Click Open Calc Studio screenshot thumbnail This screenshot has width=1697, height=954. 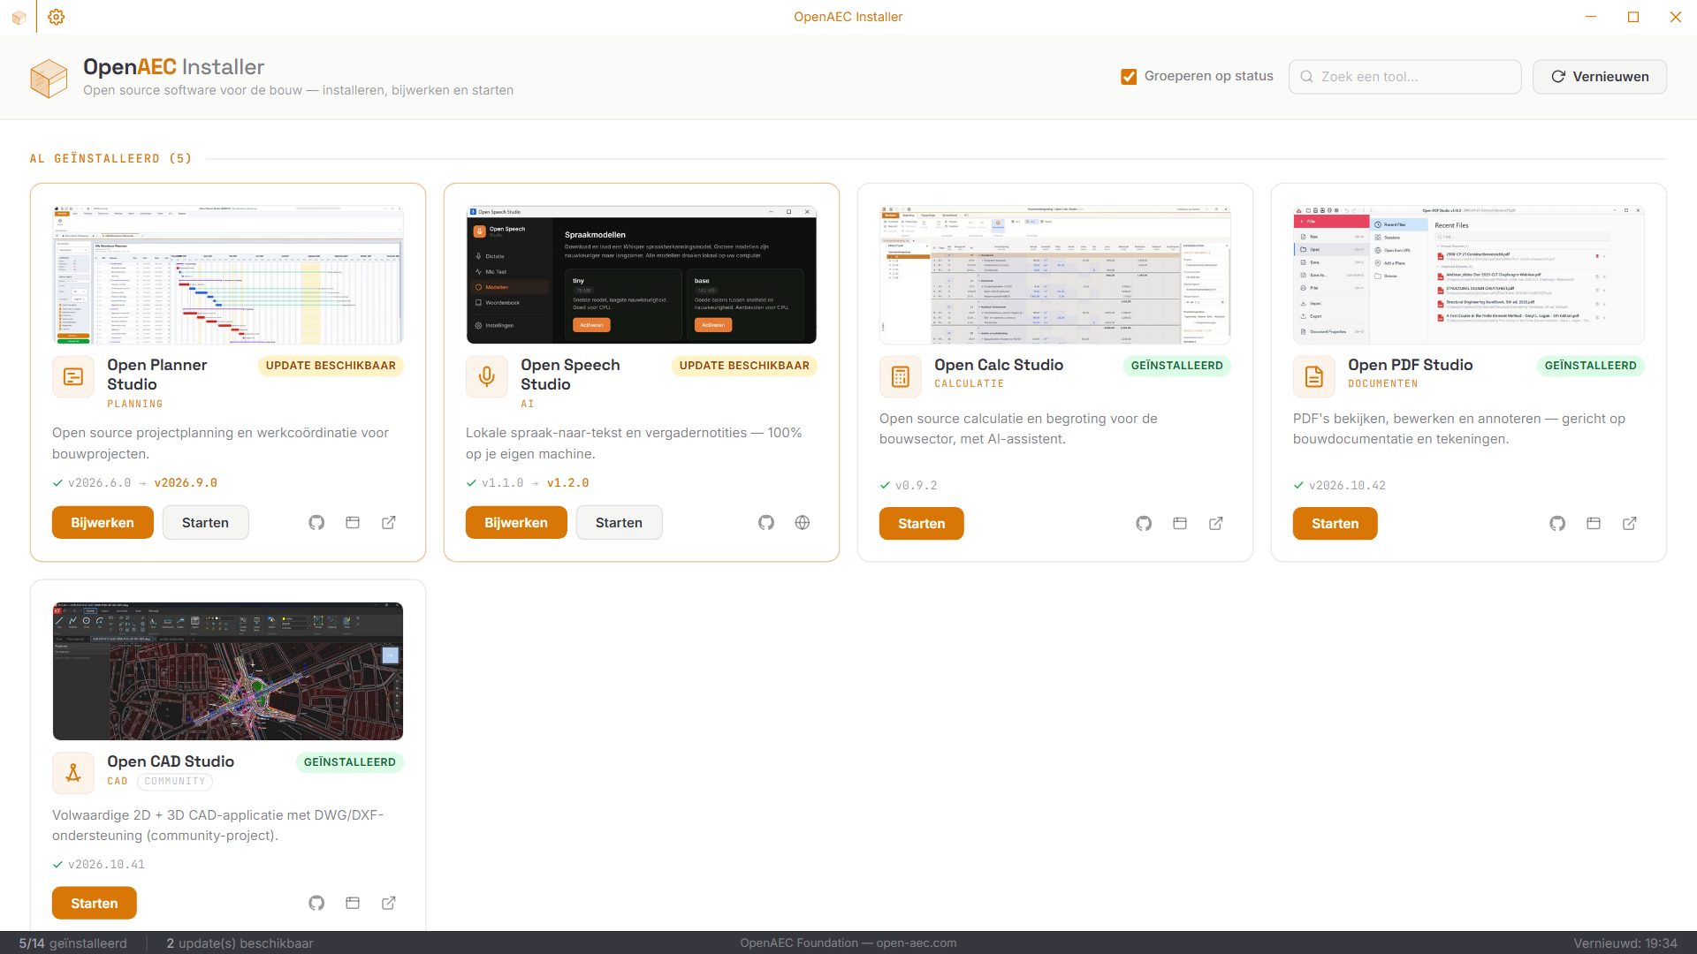[x=1055, y=275]
